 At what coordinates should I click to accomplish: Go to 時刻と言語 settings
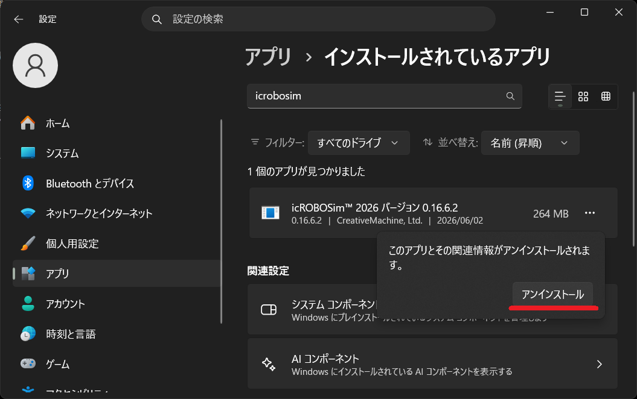(x=116, y=334)
